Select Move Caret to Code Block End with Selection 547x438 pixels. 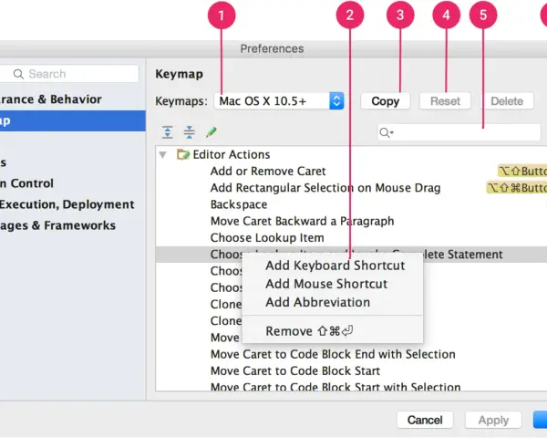333,354
